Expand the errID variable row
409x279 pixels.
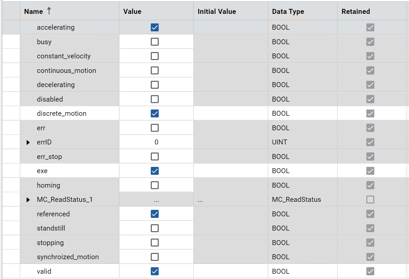tap(28, 142)
